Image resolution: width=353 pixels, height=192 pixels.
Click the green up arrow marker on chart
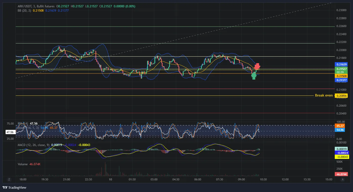pos(254,75)
